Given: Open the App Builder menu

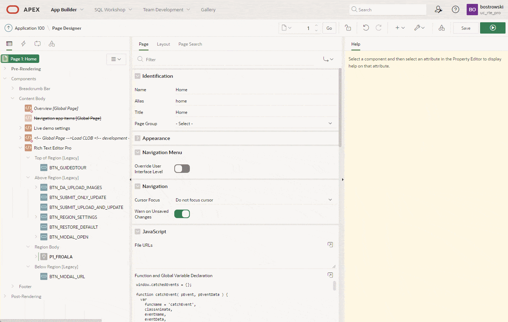Looking at the screenshot, I should (x=67, y=10).
